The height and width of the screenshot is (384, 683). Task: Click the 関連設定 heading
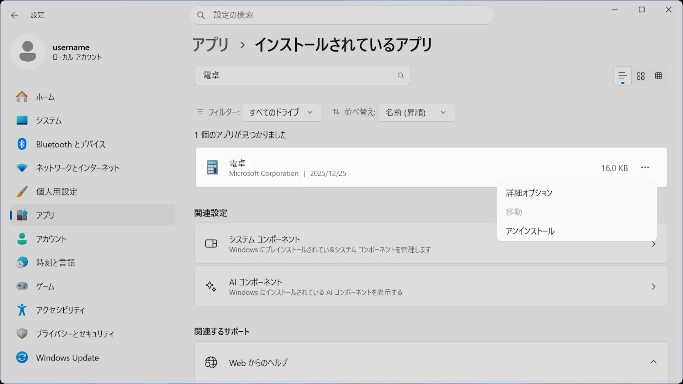[211, 213]
